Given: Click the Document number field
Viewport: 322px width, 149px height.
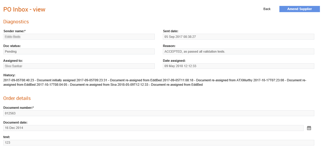Looking at the screenshot, I should pos(158,113).
